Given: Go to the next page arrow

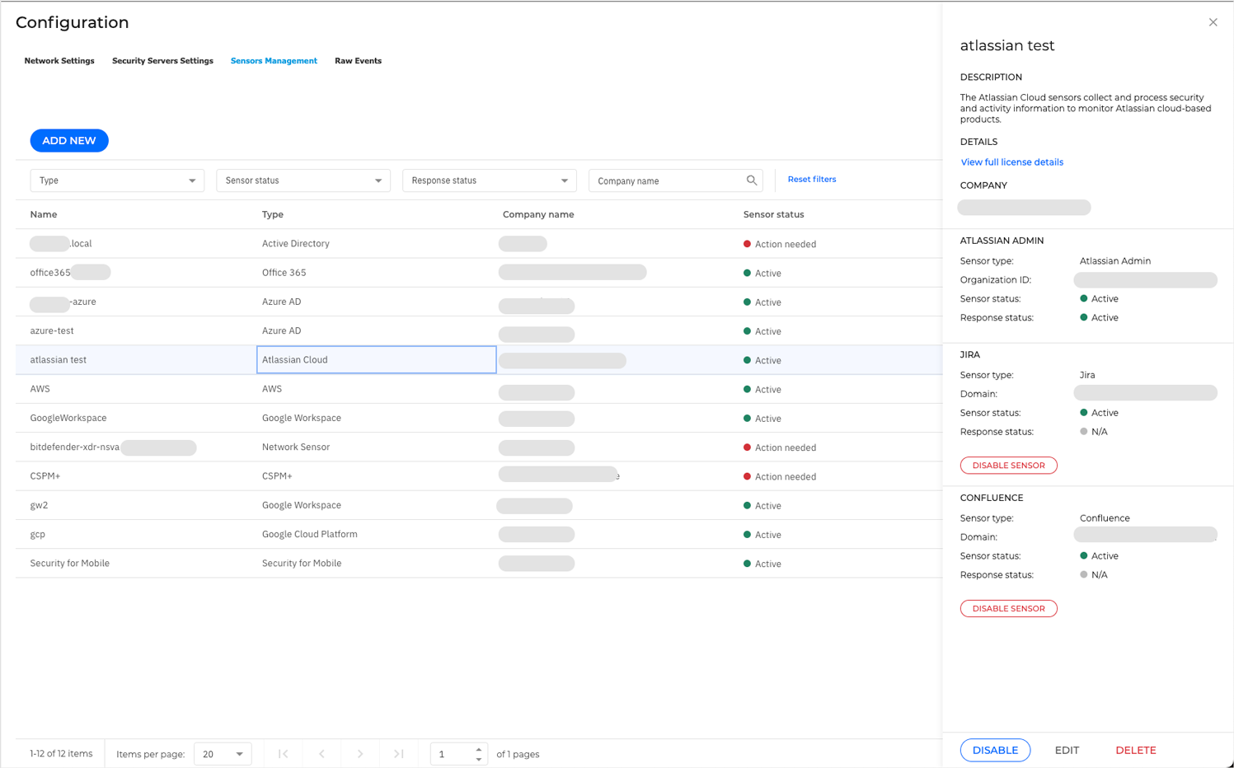Looking at the screenshot, I should pos(360,754).
